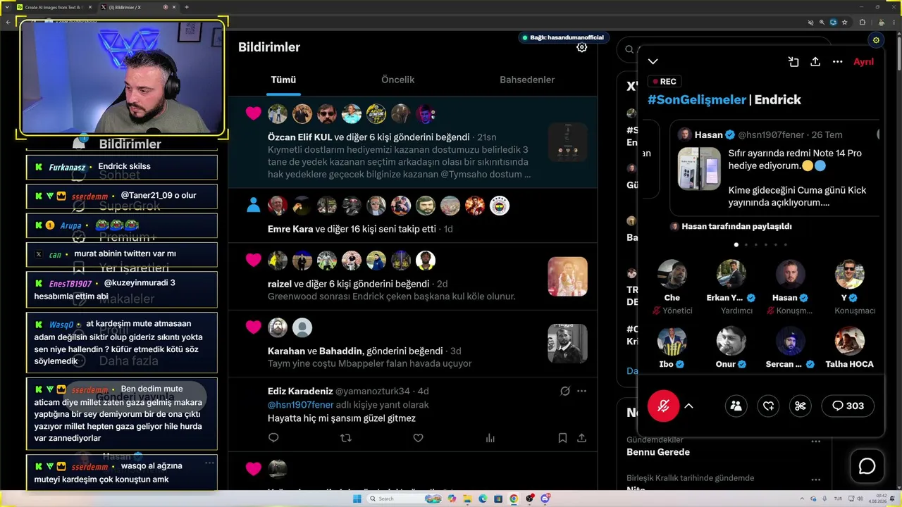Open File Explorer from the taskbar
The height and width of the screenshot is (507, 902).
[x=468, y=499]
